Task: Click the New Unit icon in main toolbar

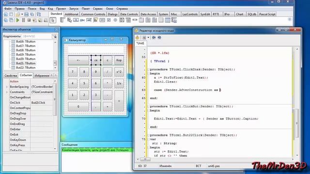Action: tap(6, 14)
